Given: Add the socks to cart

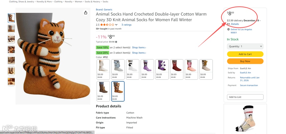Looking at the screenshot, I should coord(245,54).
